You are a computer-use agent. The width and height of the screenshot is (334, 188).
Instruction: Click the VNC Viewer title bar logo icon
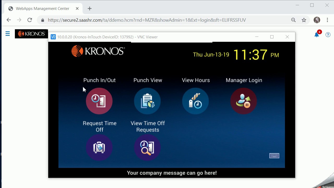53,37
